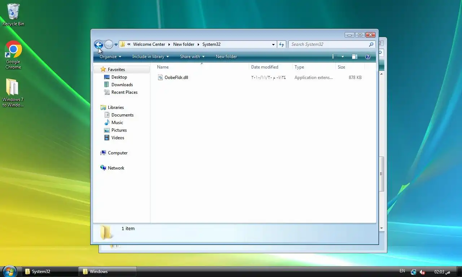Viewport: 462px width, 277px height.
Task: Select Favorites in navigation pane
Action: point(116,70)
